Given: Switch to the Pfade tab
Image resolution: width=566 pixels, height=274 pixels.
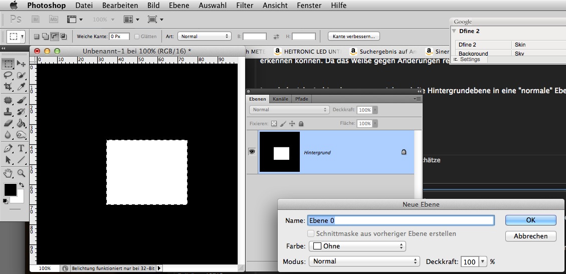Looking at the screenshot, I should pyautogui.click(x=301, y=99).
